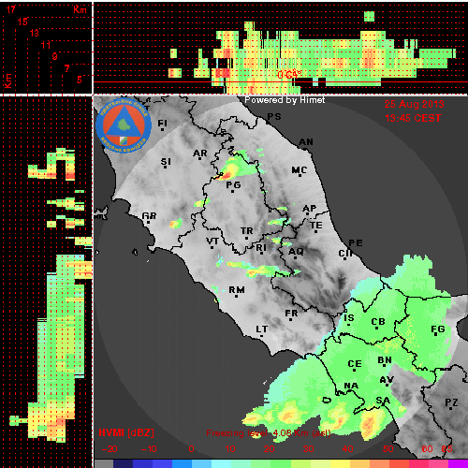
Task: Click the RI city label
Action: click(x=261, y=247)
